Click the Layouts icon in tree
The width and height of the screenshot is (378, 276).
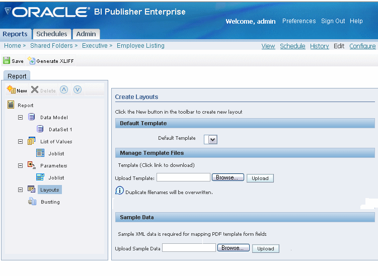pos(32,189)
